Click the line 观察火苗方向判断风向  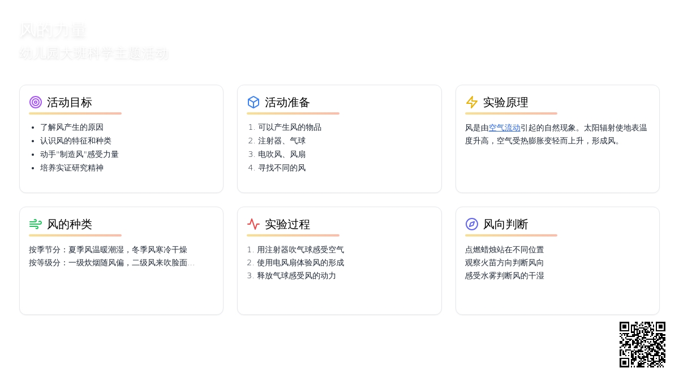[x=504, y=262]
